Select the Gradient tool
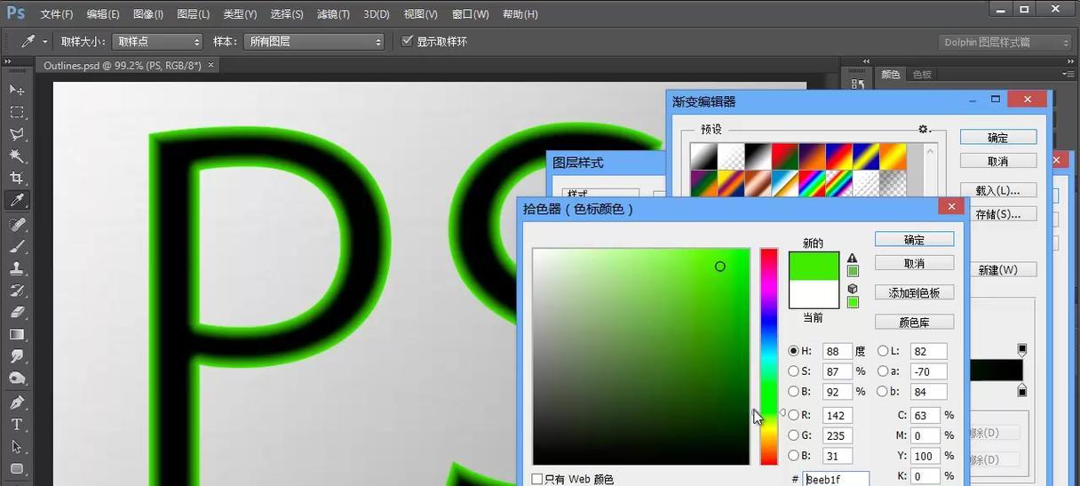 click(17, 334)
